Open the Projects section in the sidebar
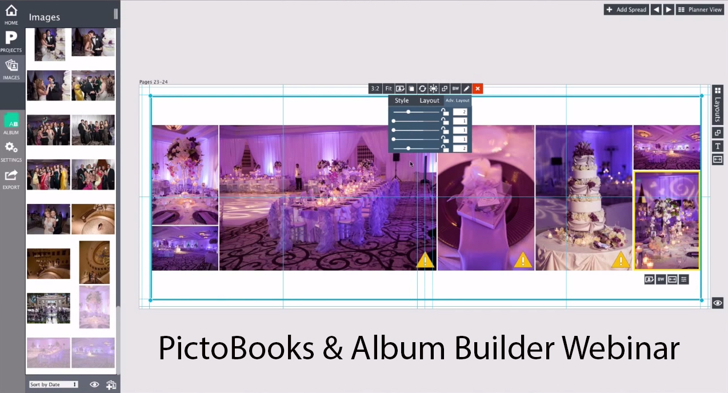This screenshot has height=393, width=728. [11, 42]
